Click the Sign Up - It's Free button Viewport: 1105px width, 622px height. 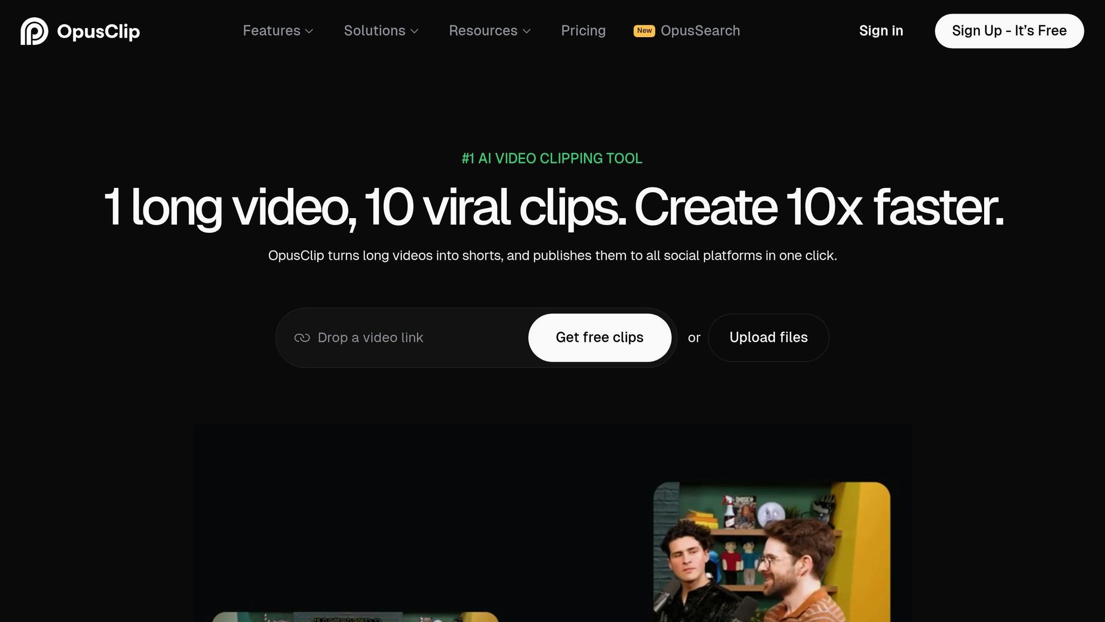1009,31
